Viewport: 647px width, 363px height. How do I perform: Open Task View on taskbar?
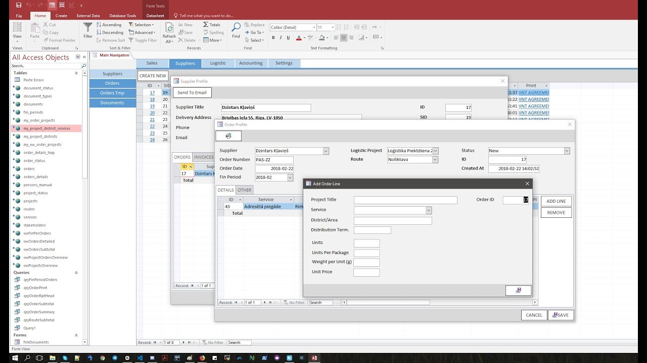(39, 358)
